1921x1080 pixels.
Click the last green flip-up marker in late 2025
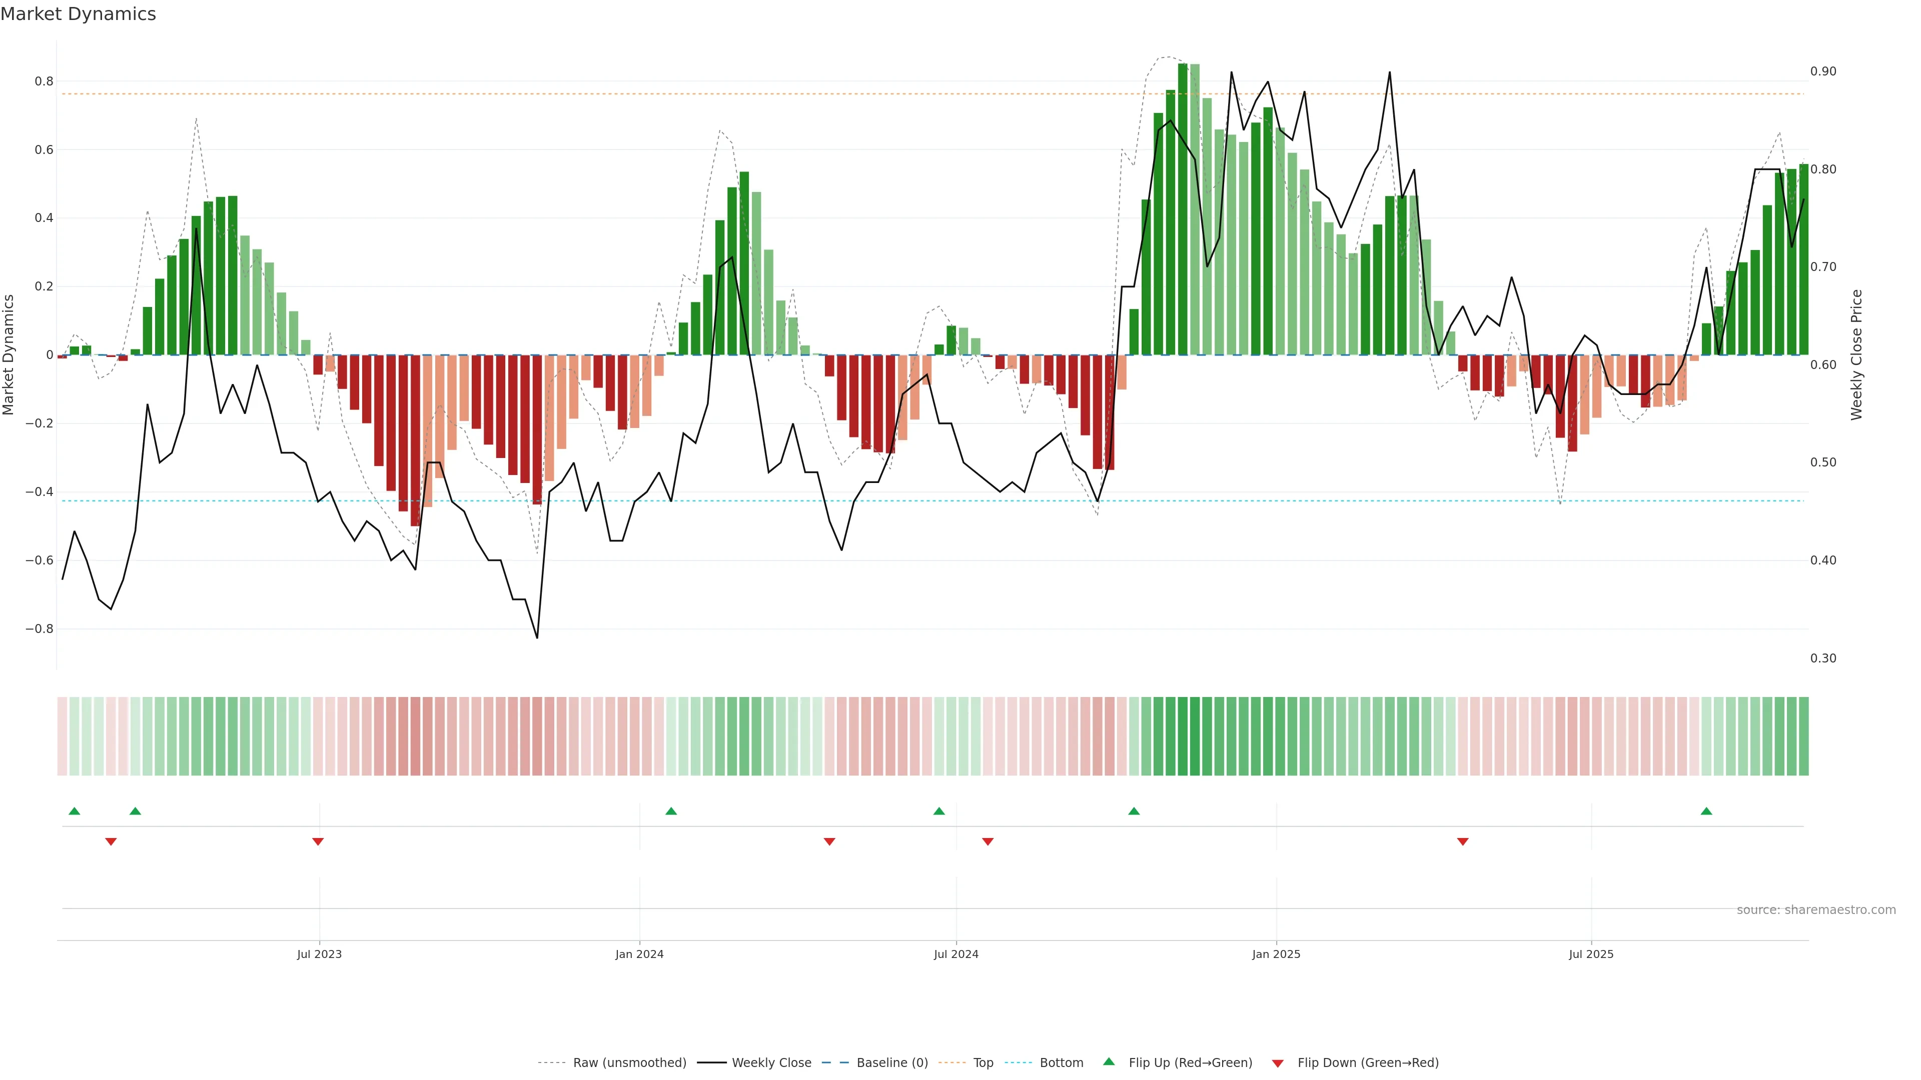[1706, 811]
